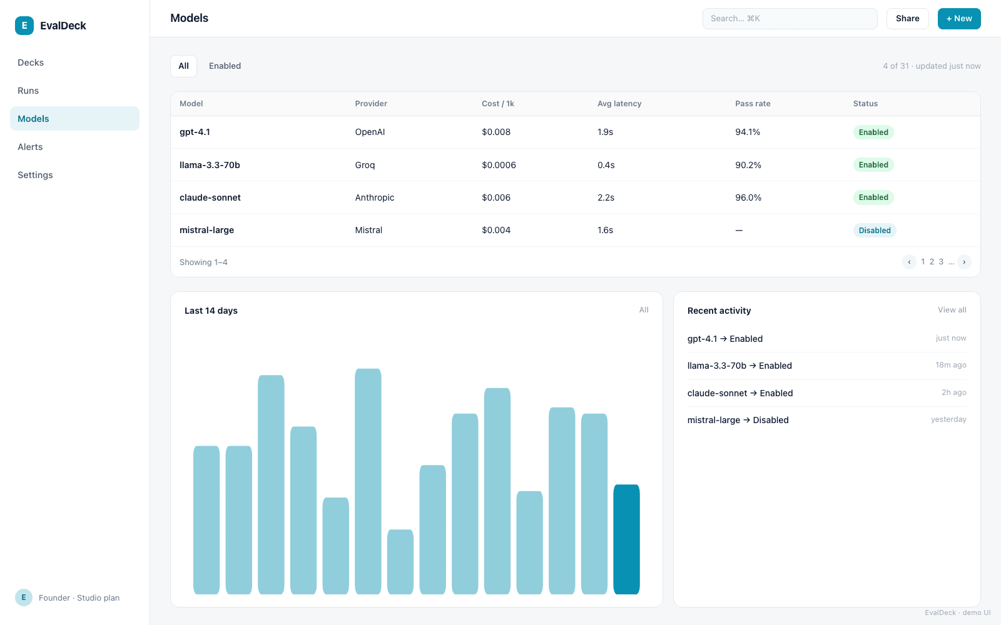The image size is (1001, 625).
Task: Click the 1.6s latency value
Action: pos(605,231)
